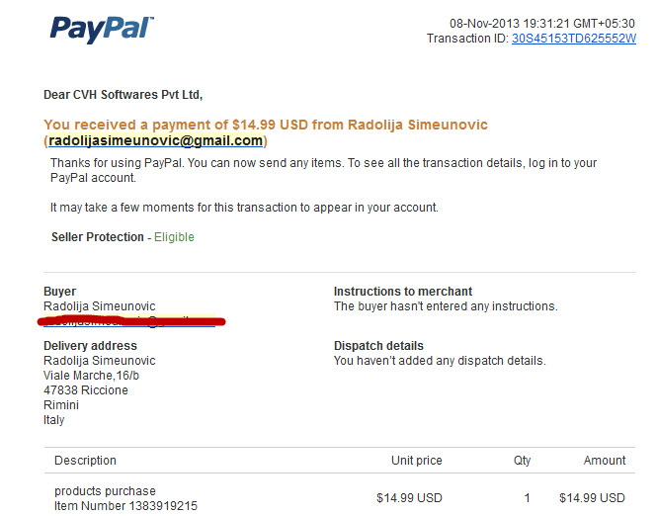Click the Instructions to merchant heading
This screenshot has width=657, height=516.
tap(403, 292)
